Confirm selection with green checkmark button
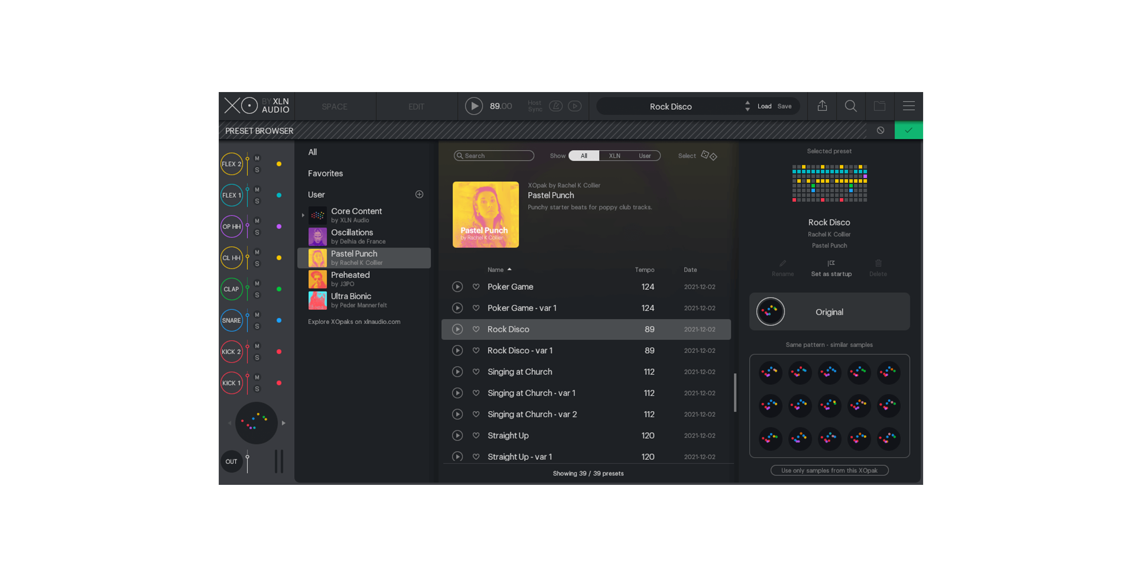Viewport: 1145px width, 572px height. click(908, 130)
